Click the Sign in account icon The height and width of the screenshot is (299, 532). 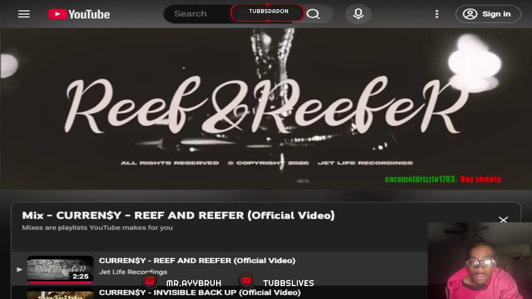click(470, 14)
